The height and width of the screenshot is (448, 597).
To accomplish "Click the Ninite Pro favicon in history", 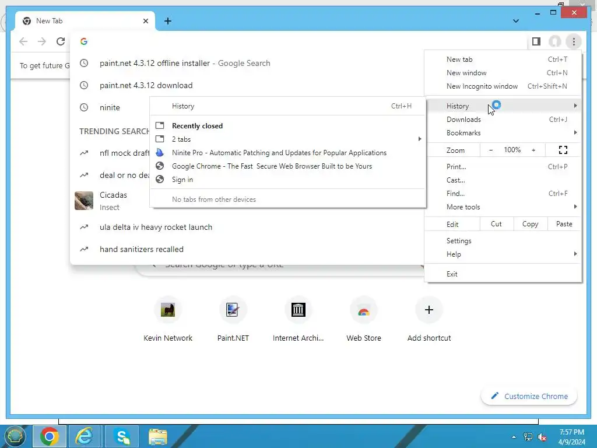I will click(x=160, y=153).
